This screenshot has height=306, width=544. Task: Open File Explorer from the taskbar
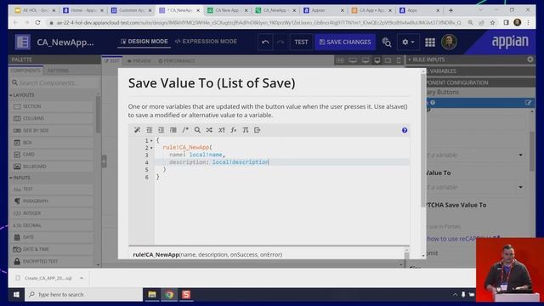152,295
